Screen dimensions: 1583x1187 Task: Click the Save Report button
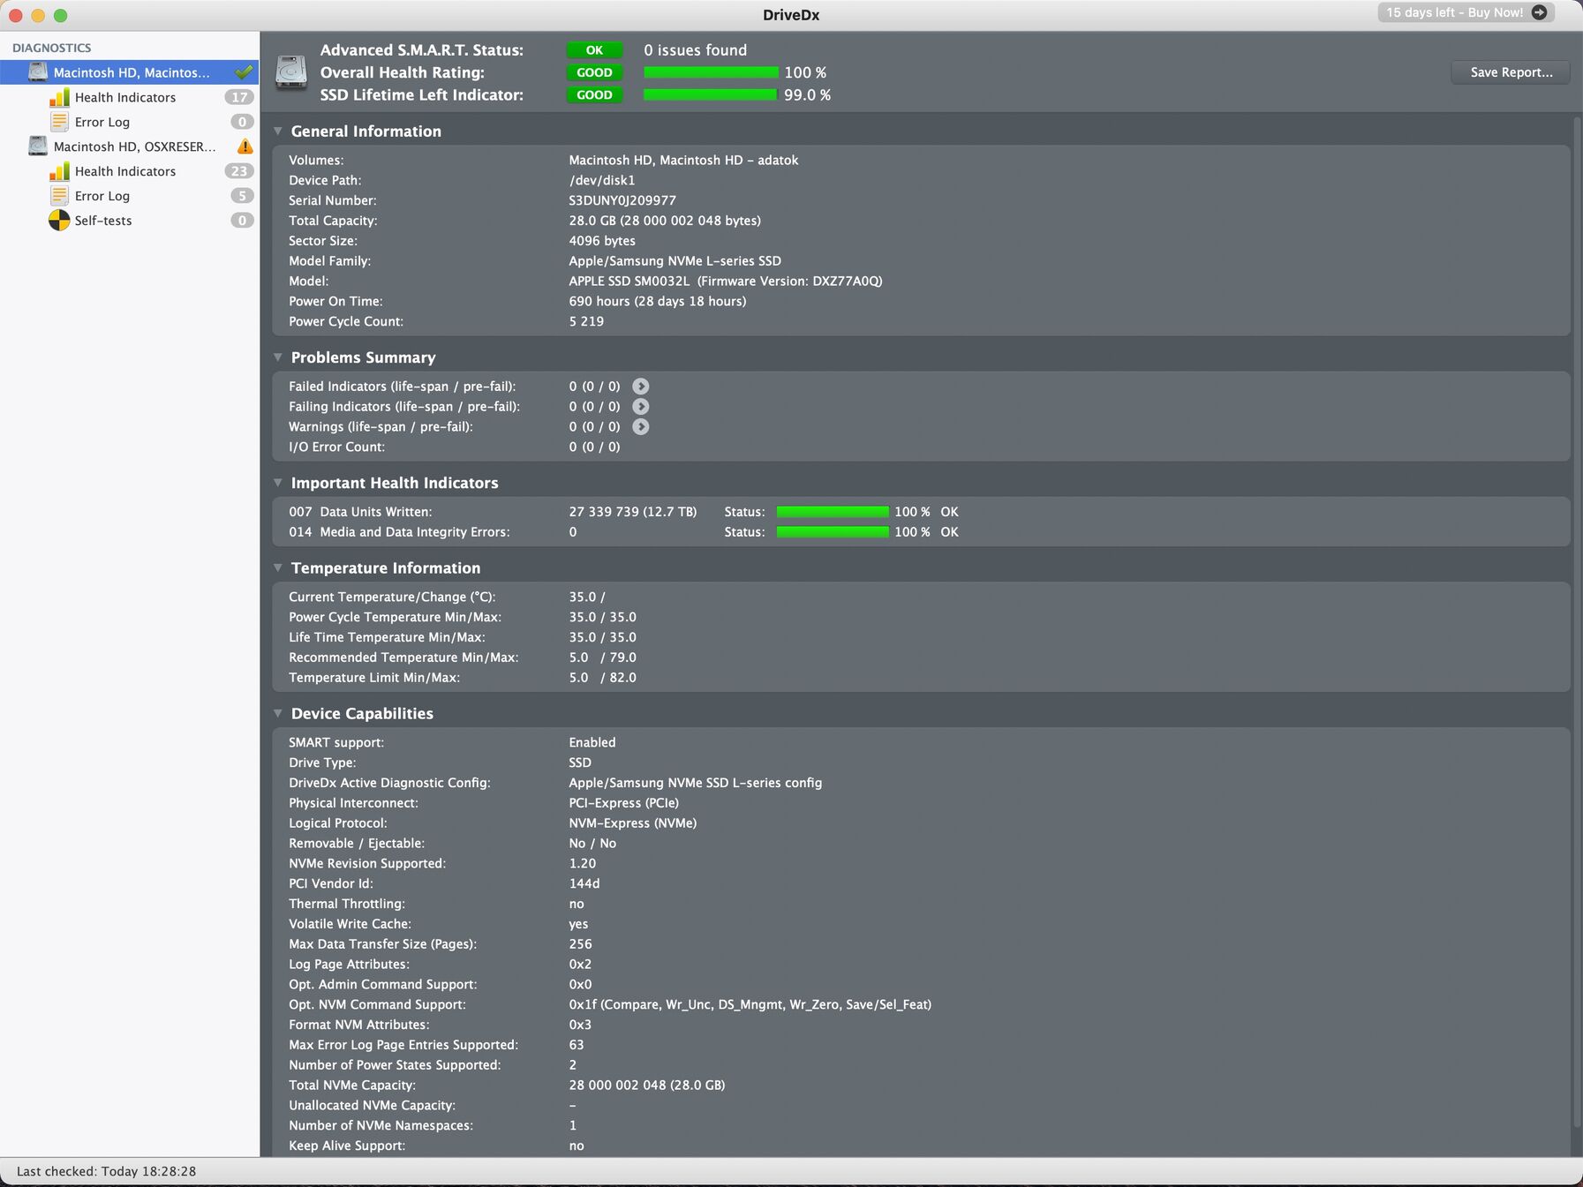(1511, 72)
